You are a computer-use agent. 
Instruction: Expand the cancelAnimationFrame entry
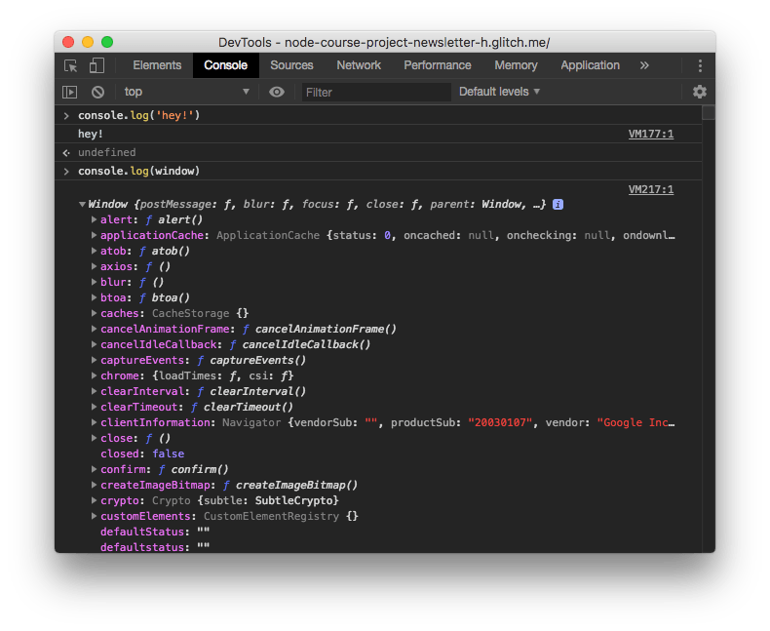tap(94, 329)
